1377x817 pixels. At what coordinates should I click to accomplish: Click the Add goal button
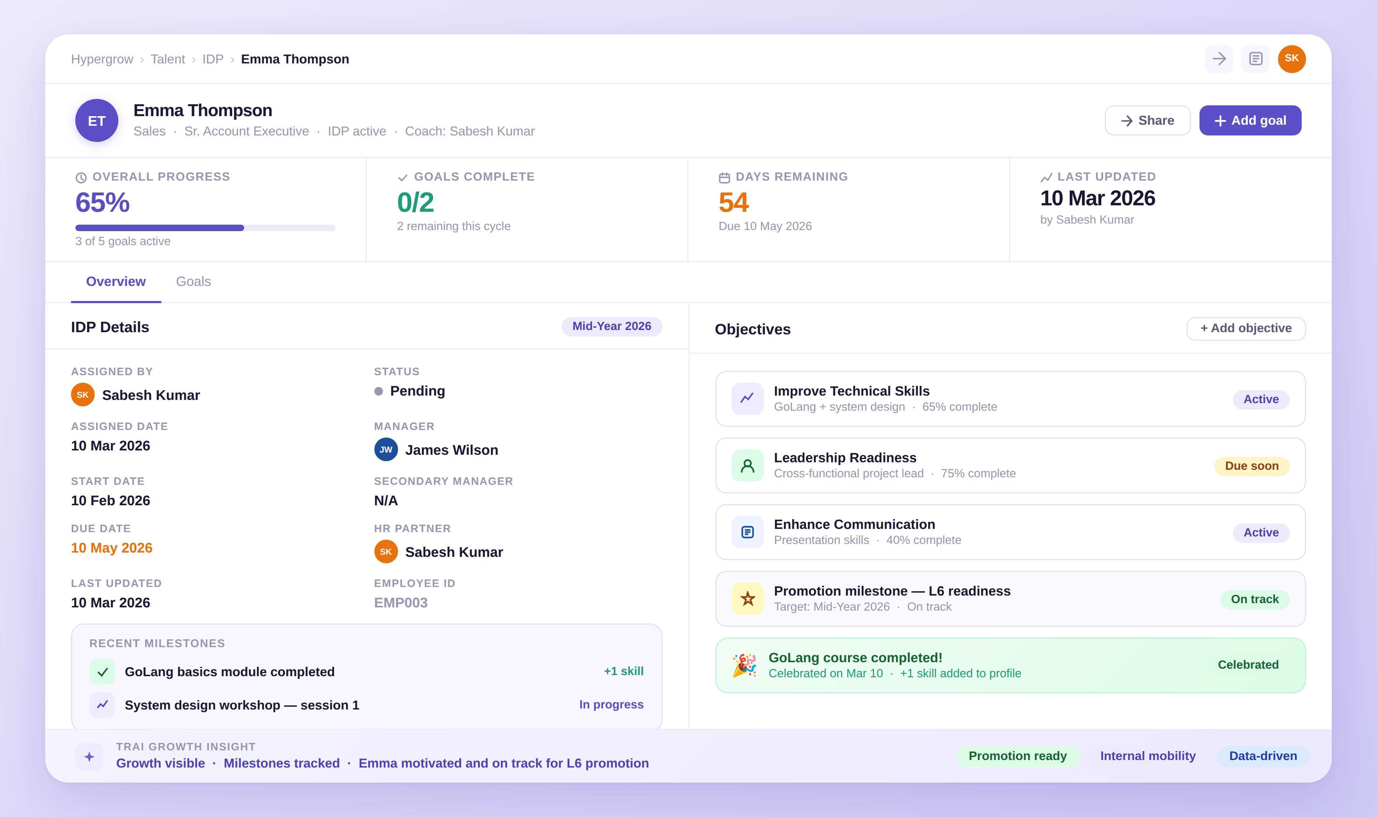(1250, 120)
